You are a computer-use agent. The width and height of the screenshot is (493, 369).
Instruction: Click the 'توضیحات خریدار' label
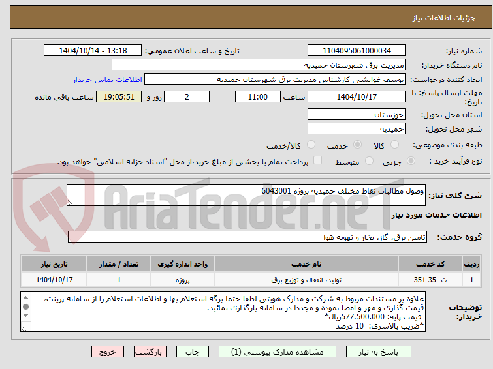point(466,312)
